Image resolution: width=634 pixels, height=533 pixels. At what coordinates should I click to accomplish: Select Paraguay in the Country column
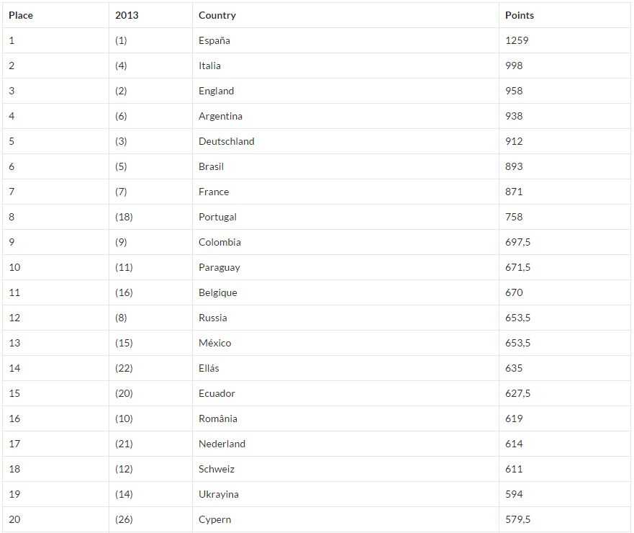219,267
